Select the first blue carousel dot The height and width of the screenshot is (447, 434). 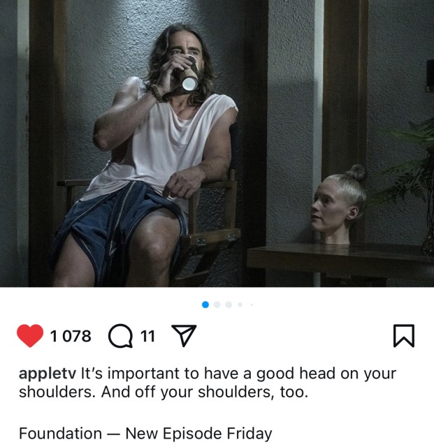205,305
